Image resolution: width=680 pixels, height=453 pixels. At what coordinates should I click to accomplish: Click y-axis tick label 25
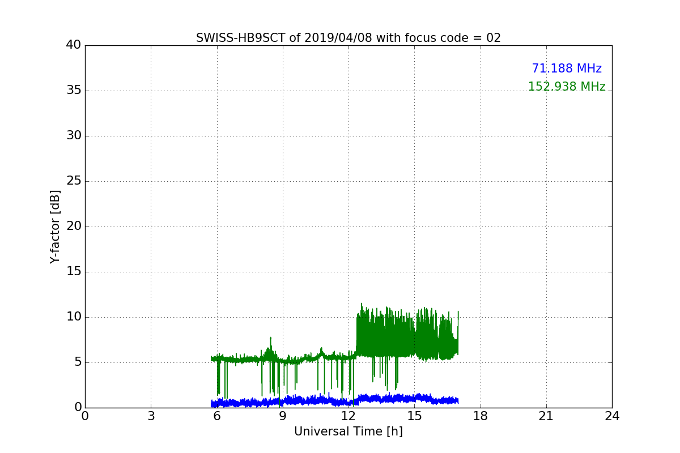click(74, 181)
